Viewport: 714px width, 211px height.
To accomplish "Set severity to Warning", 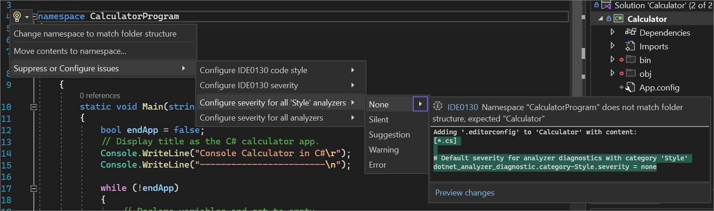I will pos(384,150).
